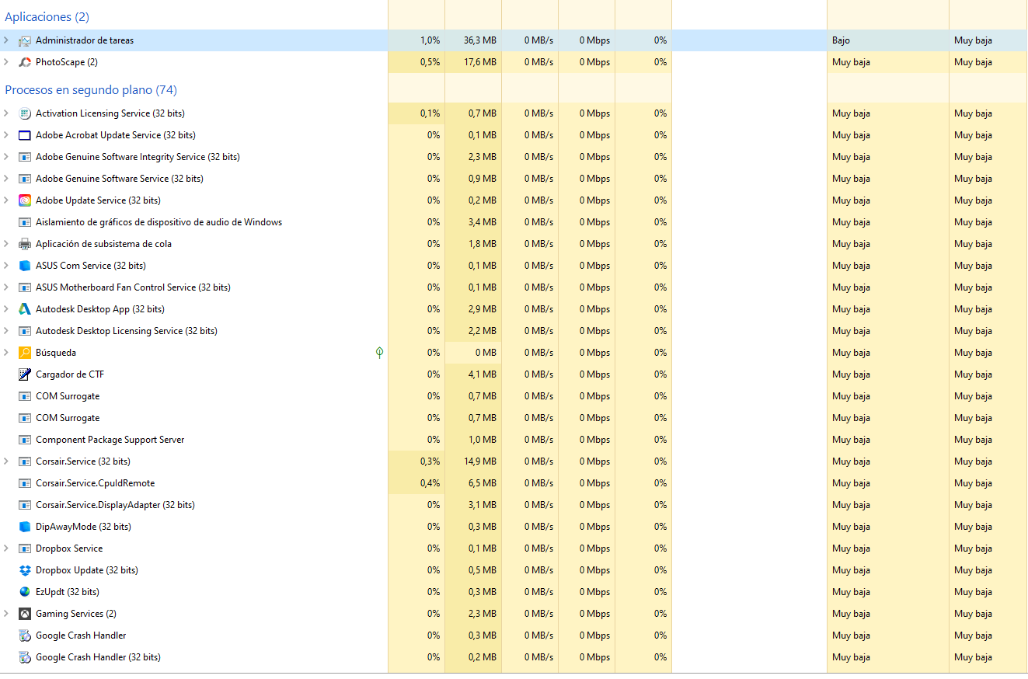Click the EzUpdt globe icon

[25, 592]
